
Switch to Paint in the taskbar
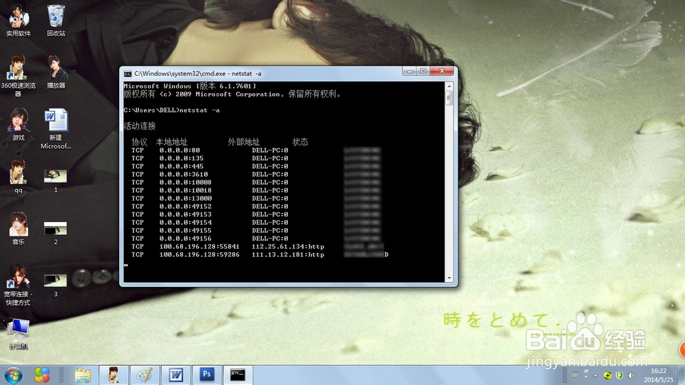coord(145,375)
